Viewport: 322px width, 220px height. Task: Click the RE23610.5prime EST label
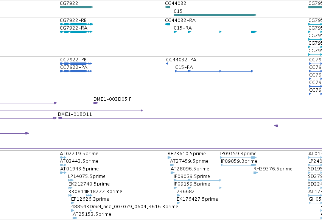click(187, 154)
